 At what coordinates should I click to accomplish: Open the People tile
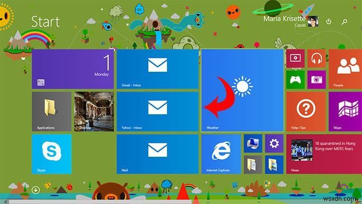click(346, 69)
